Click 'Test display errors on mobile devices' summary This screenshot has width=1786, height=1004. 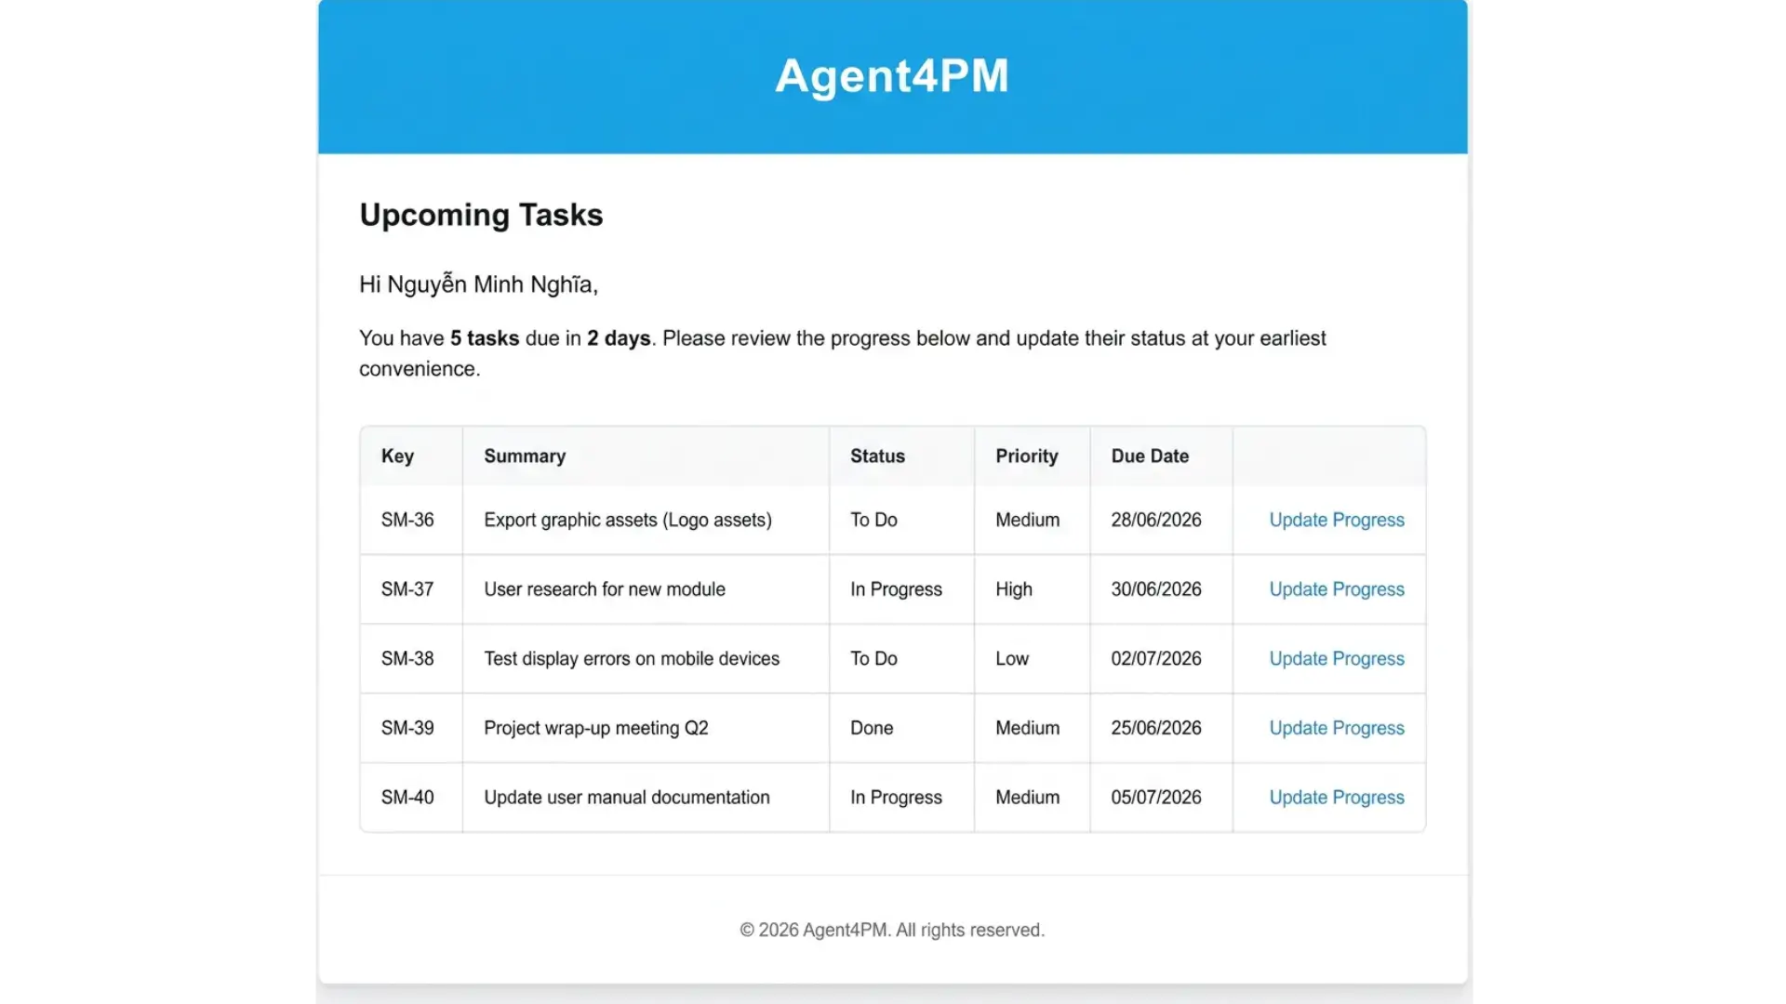[x=632, y=658]
